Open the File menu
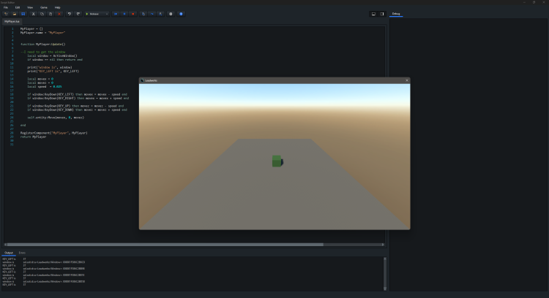Screen dimensions: 549x298 (5, 7)
